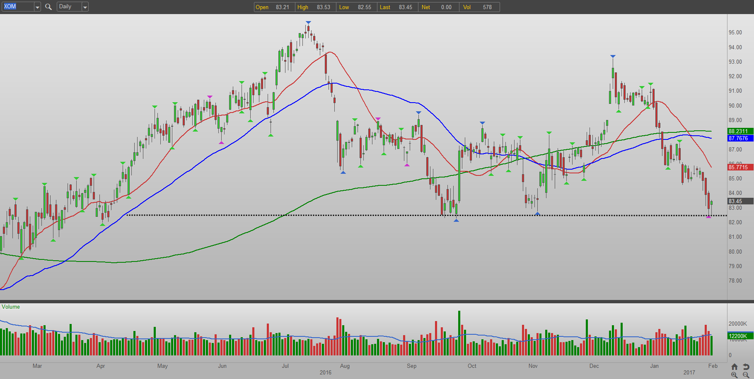Image resolution: width=754 pixels, height=379 pixels.
Task: Zoom in using the plus magnifier
Action: tap(734, 374)
